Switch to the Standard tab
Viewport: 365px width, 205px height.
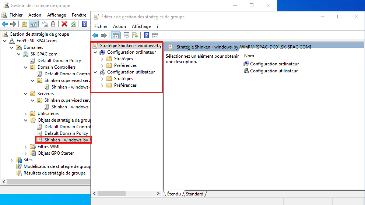(194, 194)
